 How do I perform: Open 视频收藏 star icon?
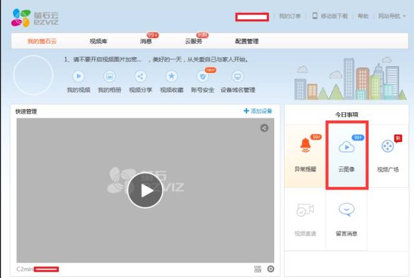point(171,76)
